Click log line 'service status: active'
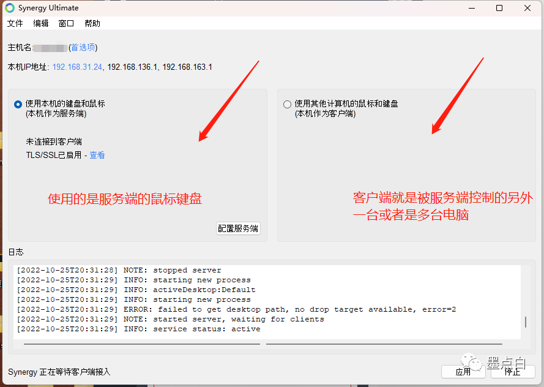 coord(138,329)
